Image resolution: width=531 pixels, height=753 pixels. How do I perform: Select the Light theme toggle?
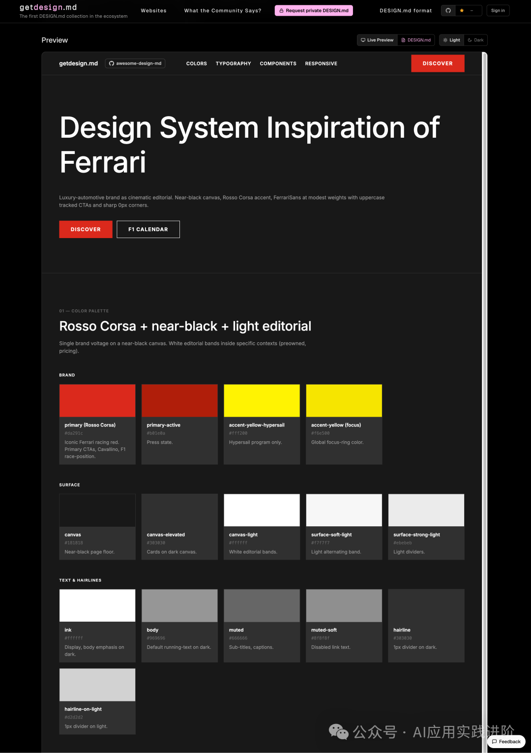tap(451, 40)
